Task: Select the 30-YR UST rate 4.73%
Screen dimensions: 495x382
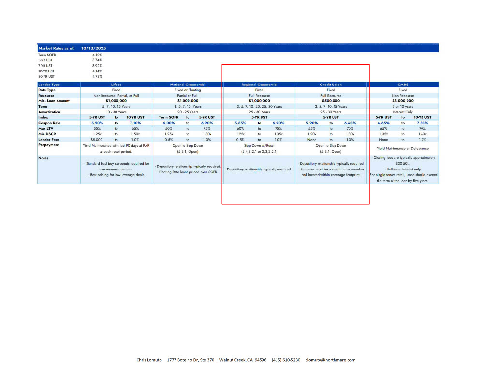Action: [x=97, y=76]
